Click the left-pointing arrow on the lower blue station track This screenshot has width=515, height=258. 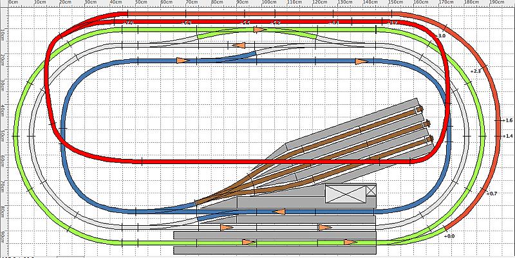click(x=279, y=211)
